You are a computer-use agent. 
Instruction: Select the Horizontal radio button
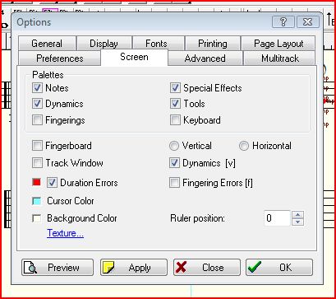[x=244, y=146]
